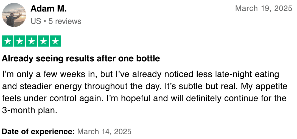Click the review date March 19, 2025
The image size is (297, 139).
point(264,8)
